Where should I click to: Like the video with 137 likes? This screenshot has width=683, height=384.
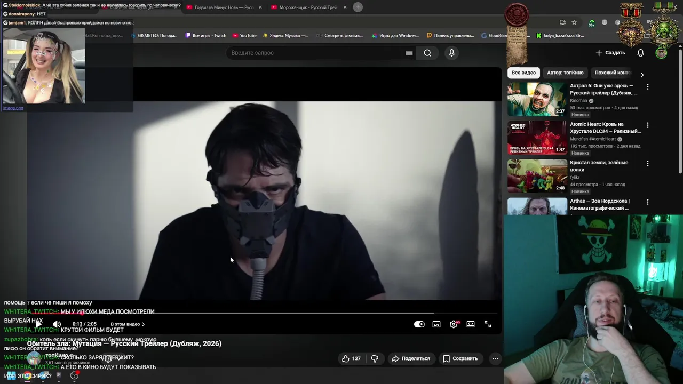click(352, 358)
